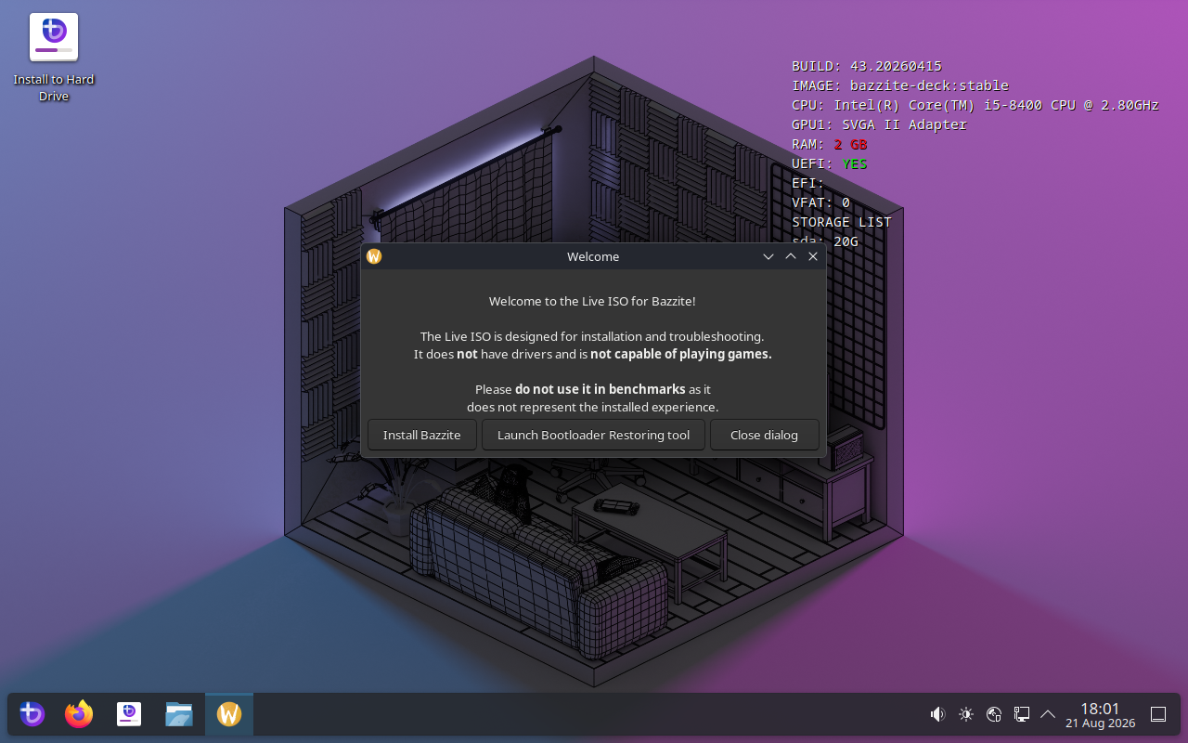Click Launch Bootloader Restoring tool button
Viewport: 1188px width, 743px height.
[x=593, y=435]
